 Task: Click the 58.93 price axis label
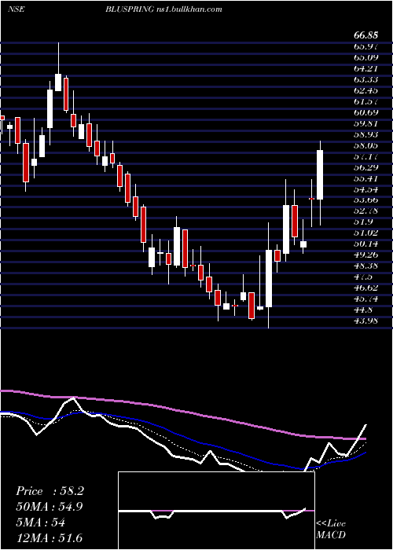(x=366, y=134)
